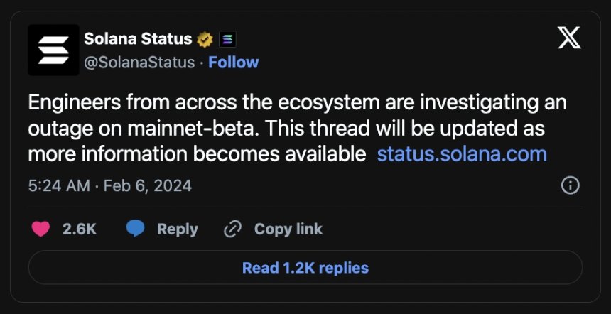Open the status.solana.com link
611x314 pixels.
coord(462,154)
